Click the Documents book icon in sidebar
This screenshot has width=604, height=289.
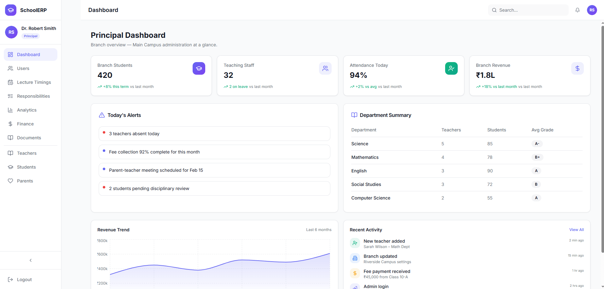[10, 138]
